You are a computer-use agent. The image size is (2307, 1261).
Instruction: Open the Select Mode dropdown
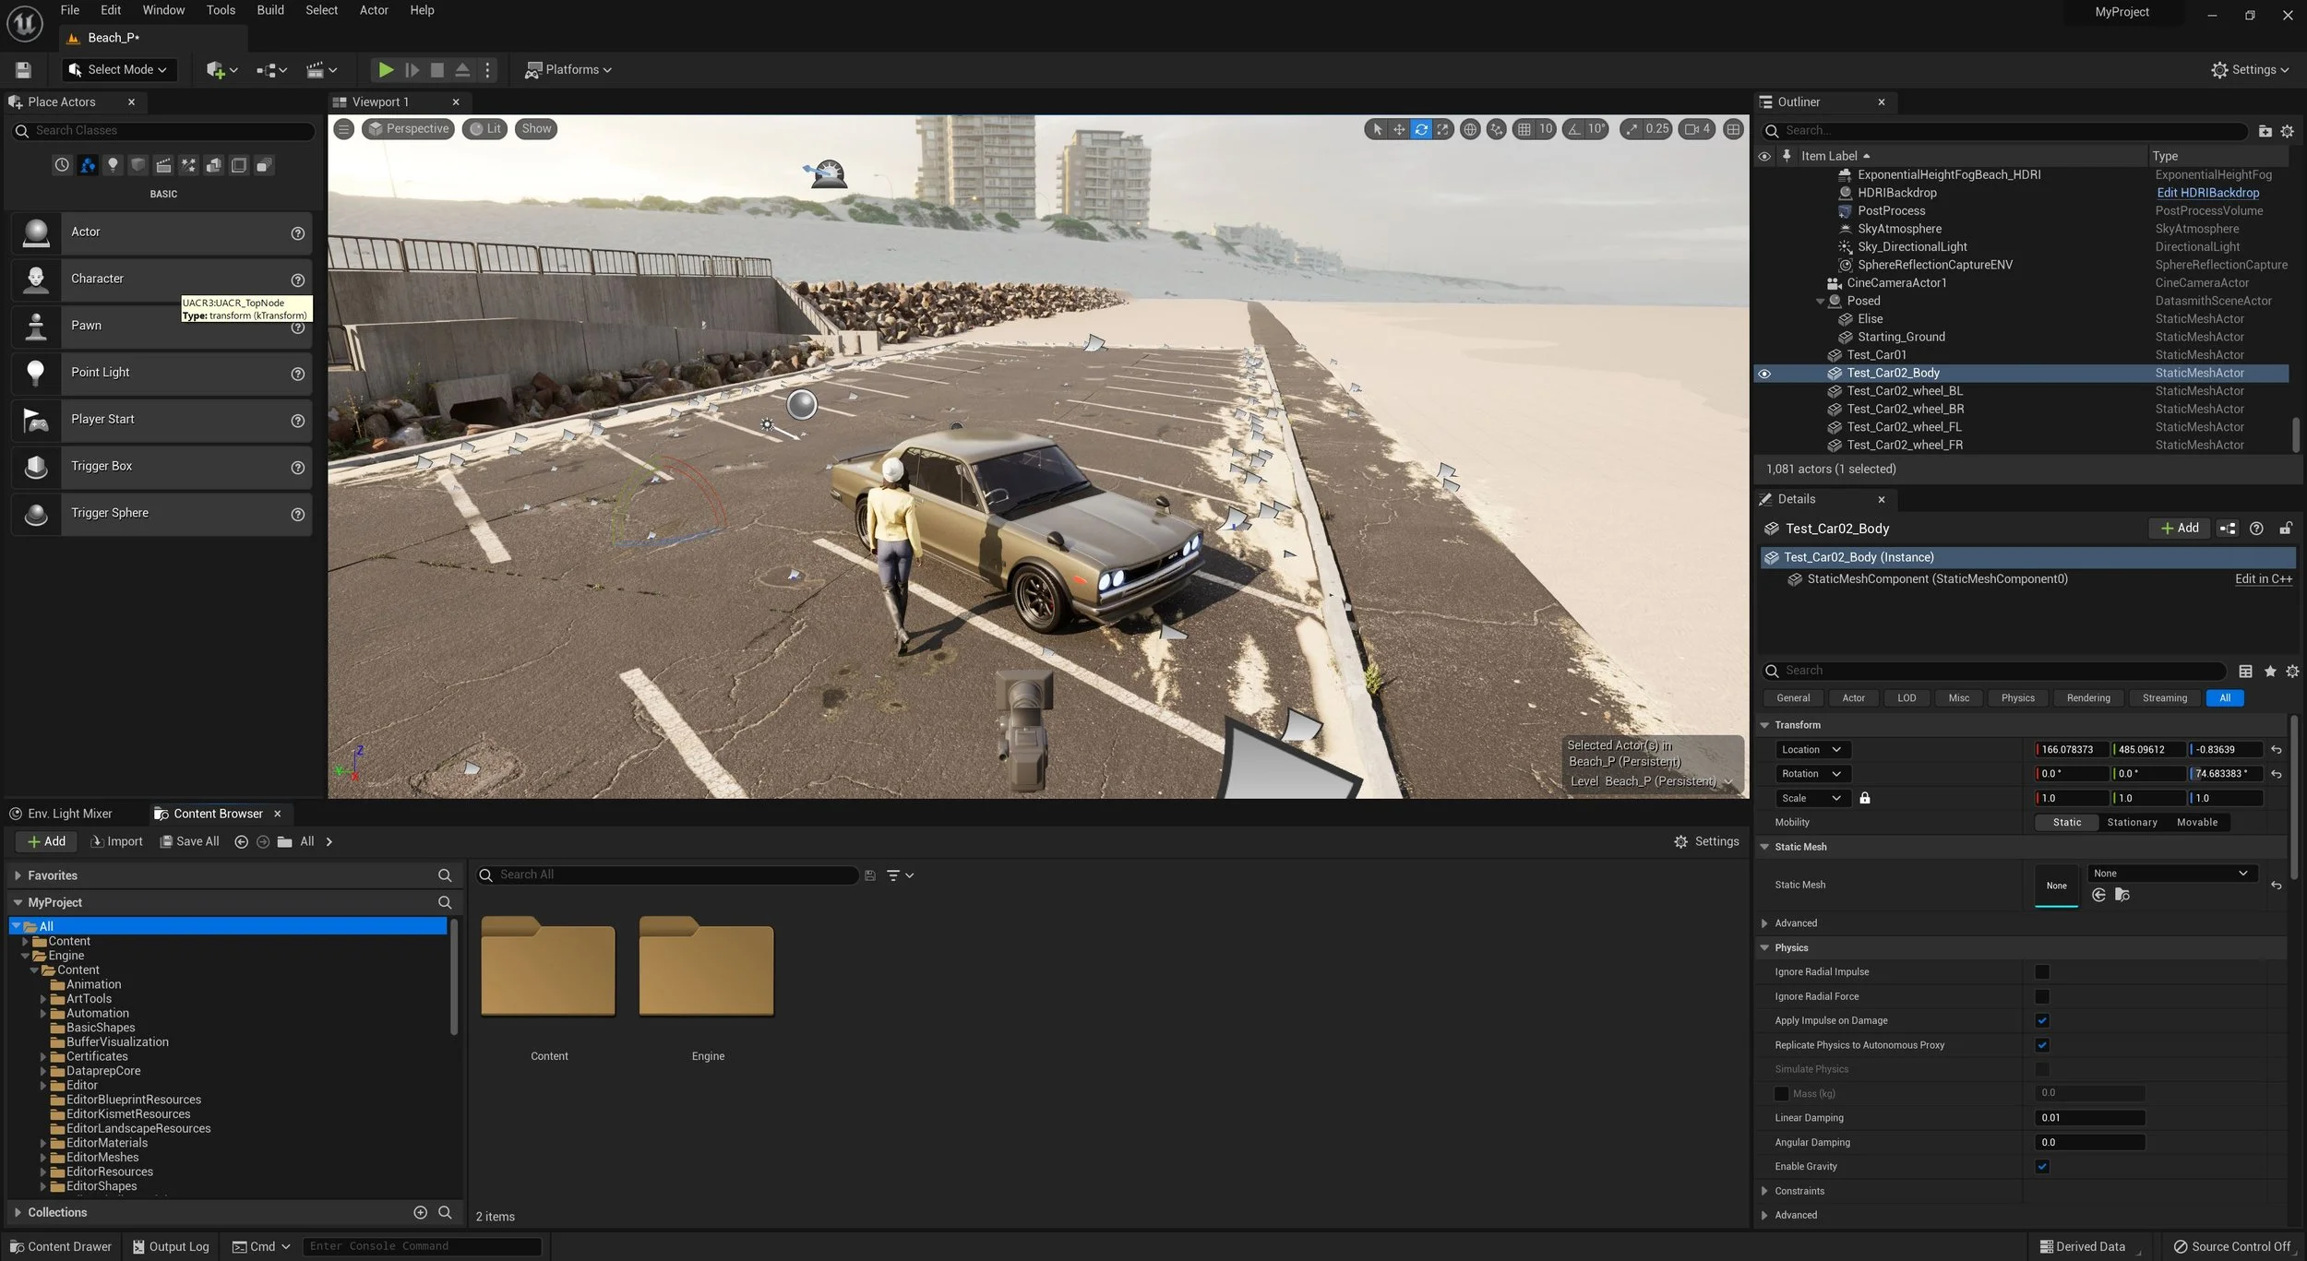coord(119,70)
